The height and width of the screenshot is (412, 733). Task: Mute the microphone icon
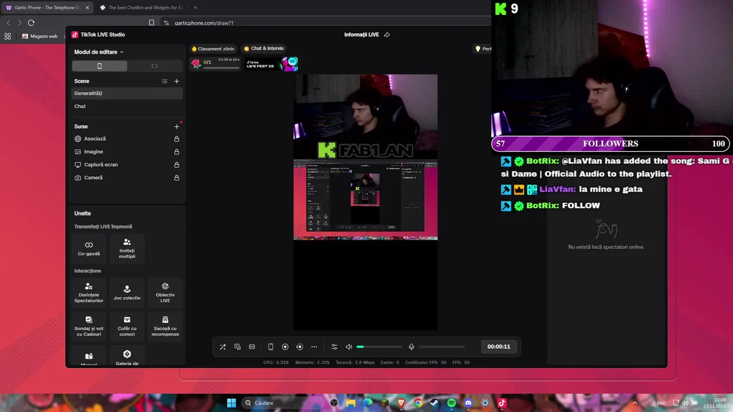(x=411, y=347)
